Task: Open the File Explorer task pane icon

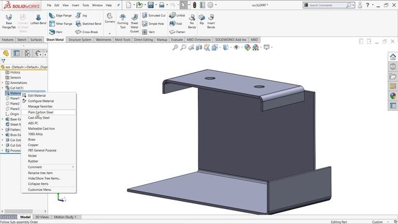Action: click(393, 76)
